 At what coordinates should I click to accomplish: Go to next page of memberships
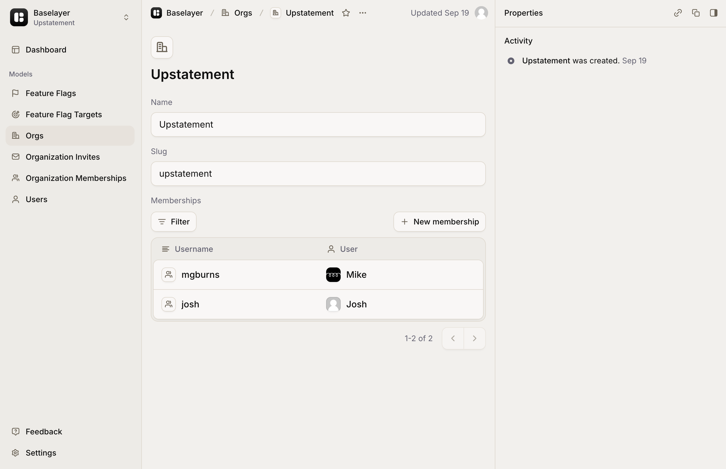point(474,338)
